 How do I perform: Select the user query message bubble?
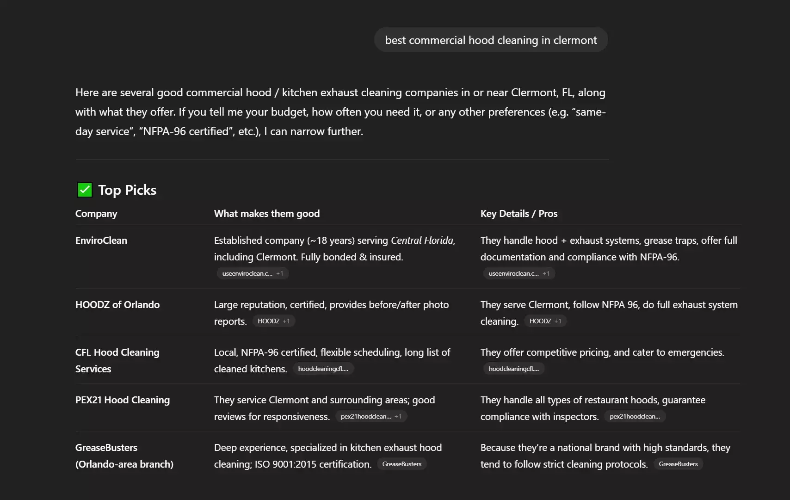click(491, 40)
